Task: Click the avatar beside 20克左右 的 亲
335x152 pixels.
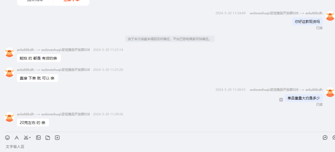Action: (x=9, y=117)
